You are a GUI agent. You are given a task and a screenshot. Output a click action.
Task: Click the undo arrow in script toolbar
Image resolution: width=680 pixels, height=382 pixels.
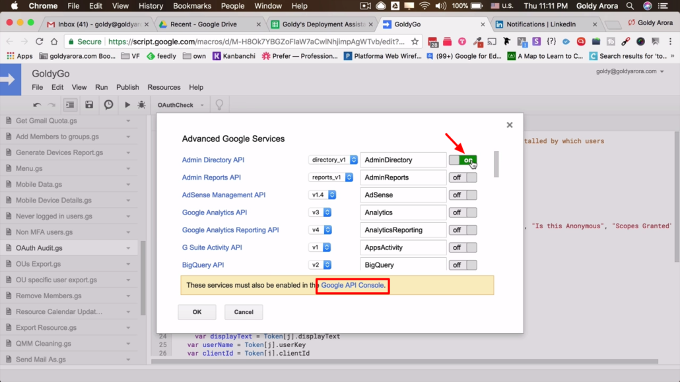pos(37,105)
